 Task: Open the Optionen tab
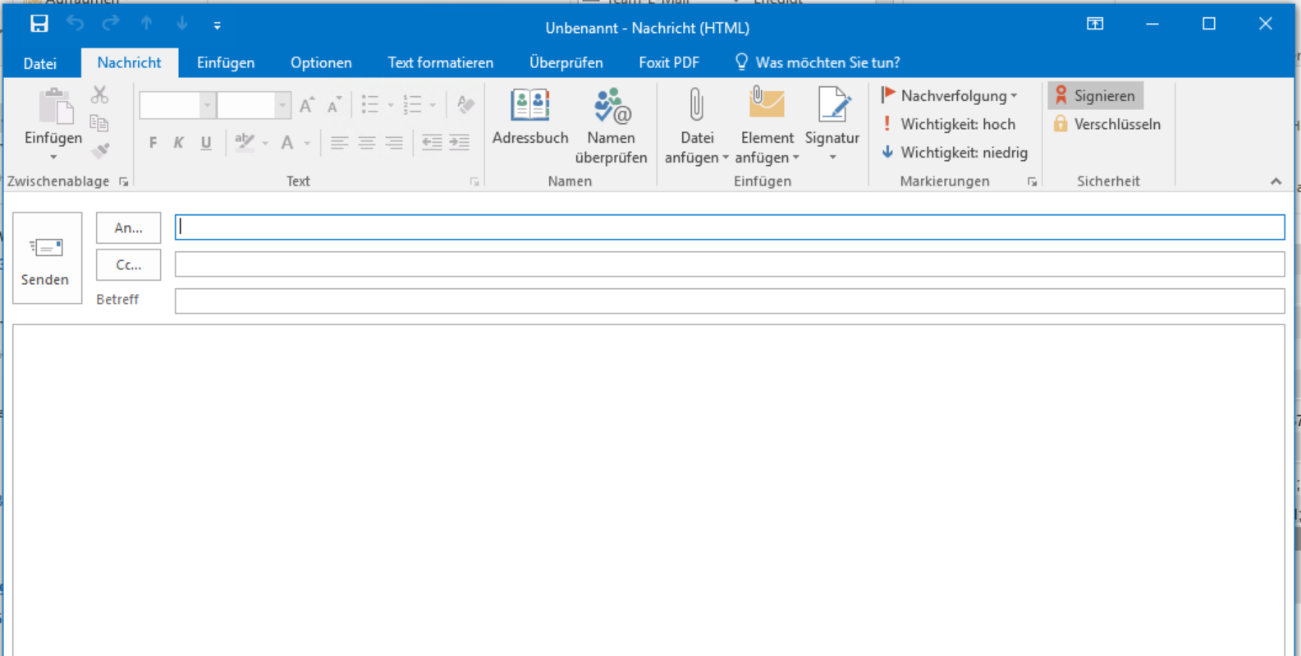pos(321,62)
